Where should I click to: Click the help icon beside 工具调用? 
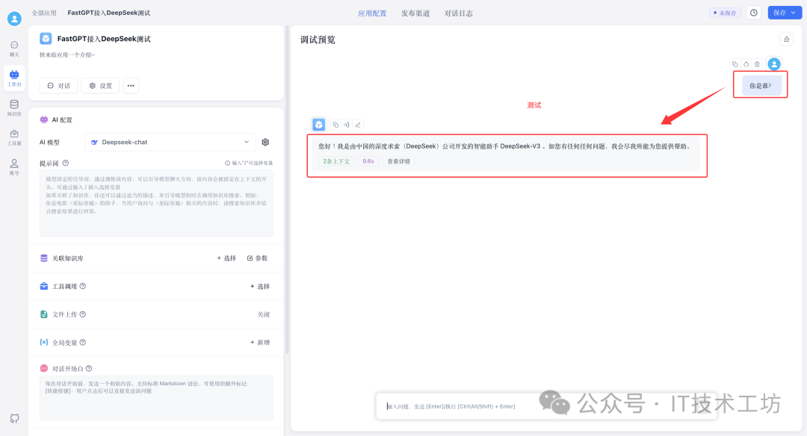pos(83,286)
